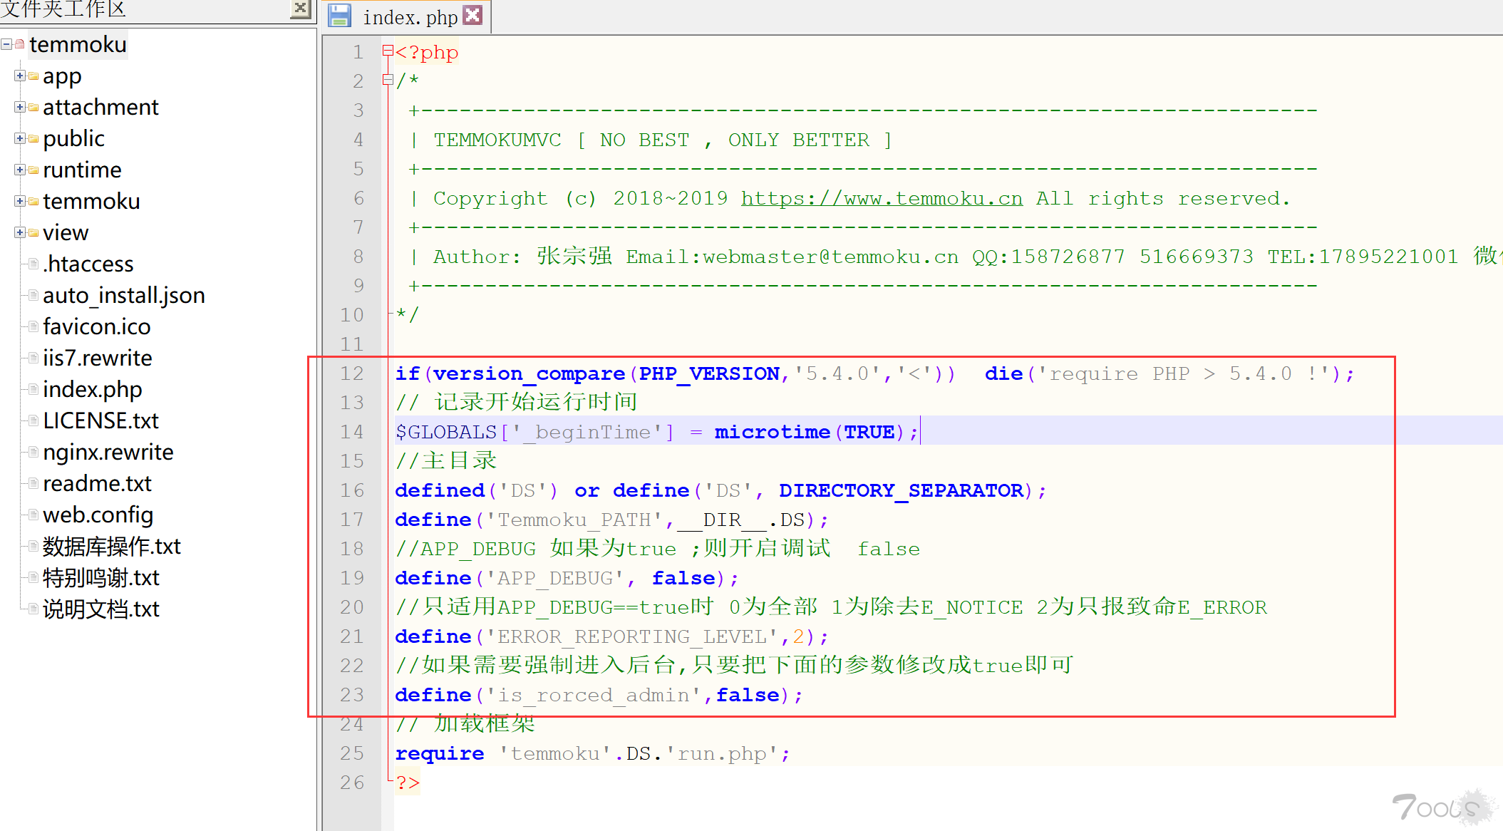Collapse the PHP block fold marker on line 1
This screenshot has width=1503, height=831.
coord(388,51)
